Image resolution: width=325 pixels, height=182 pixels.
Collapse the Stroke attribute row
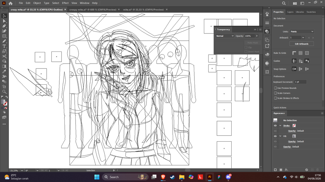tap(280, 126)
